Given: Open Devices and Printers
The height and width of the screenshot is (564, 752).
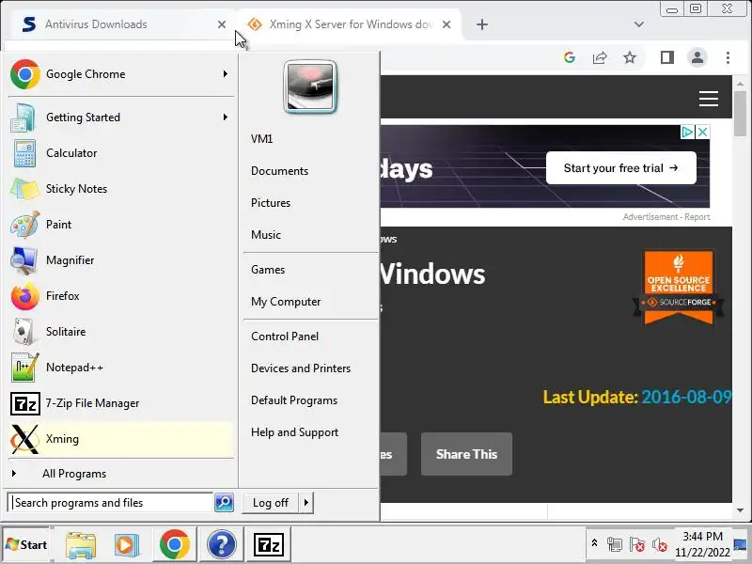Looking at the screenshot, I should [301, 368].
